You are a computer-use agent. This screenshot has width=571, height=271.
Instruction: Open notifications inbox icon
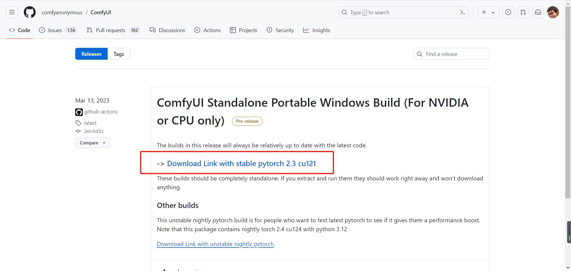(538, 12)
